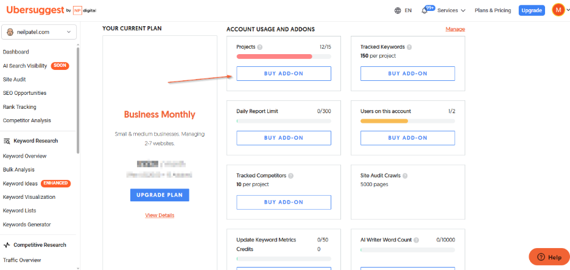Click the 150 per project text
Image resolution: width=570 pixels, height=270 pixels.
point(378,56)
